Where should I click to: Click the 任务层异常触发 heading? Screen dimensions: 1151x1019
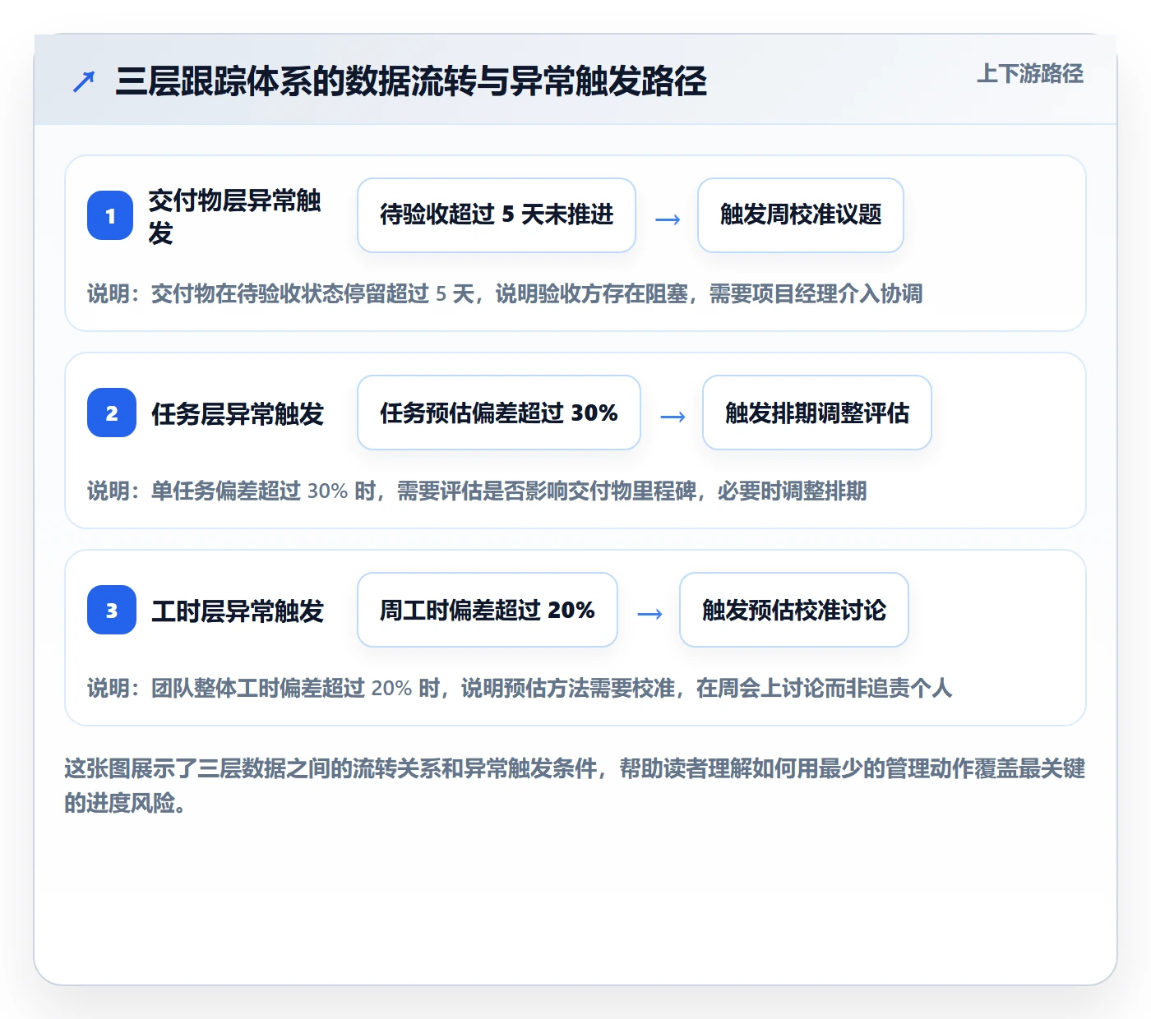[x=238, y=413]
